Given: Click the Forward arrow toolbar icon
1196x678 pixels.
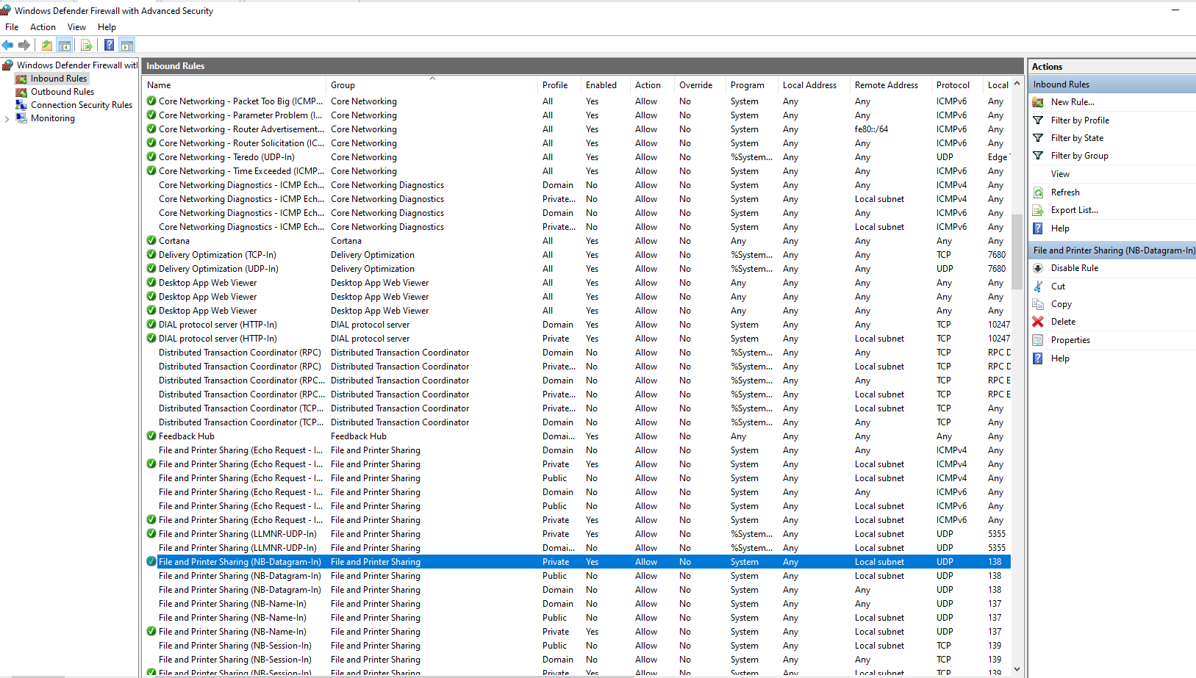Looking at the screenshot, I should pyautogui.click(x=24, y=46).
